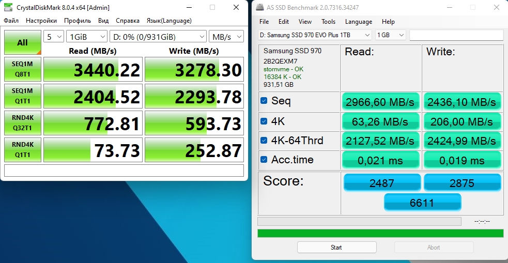
Task: Open the 1 GB size dropdown in AS SSD
Action: click(390, 35)
